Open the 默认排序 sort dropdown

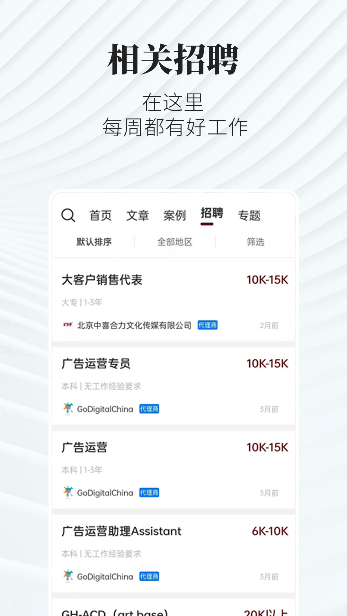click(x=94, y=242)
